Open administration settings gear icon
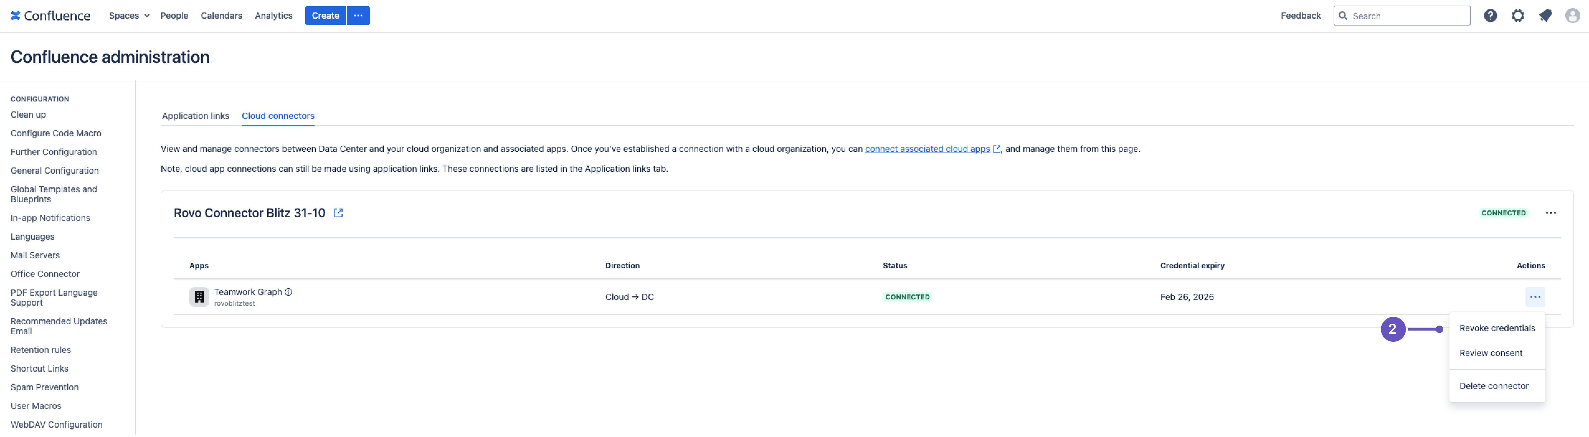Viewport: 1589px width, 437px height. [1518, 16]
